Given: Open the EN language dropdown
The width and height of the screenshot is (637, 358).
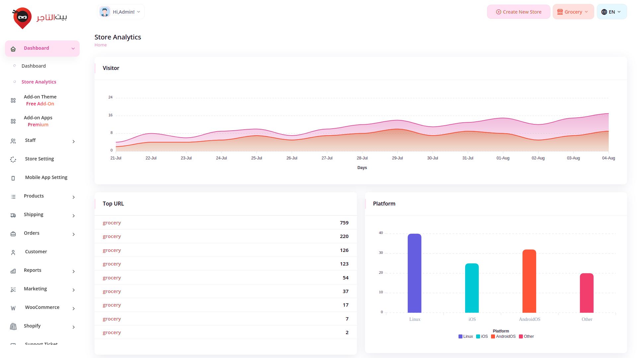Looking at the screenshot, I should click(611, 12).
